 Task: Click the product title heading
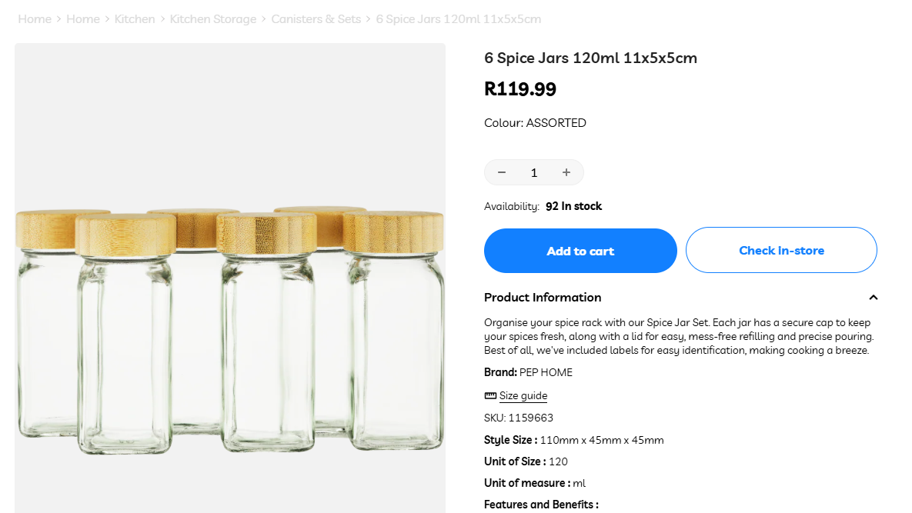pyautogui.click(x=590, y=58)
